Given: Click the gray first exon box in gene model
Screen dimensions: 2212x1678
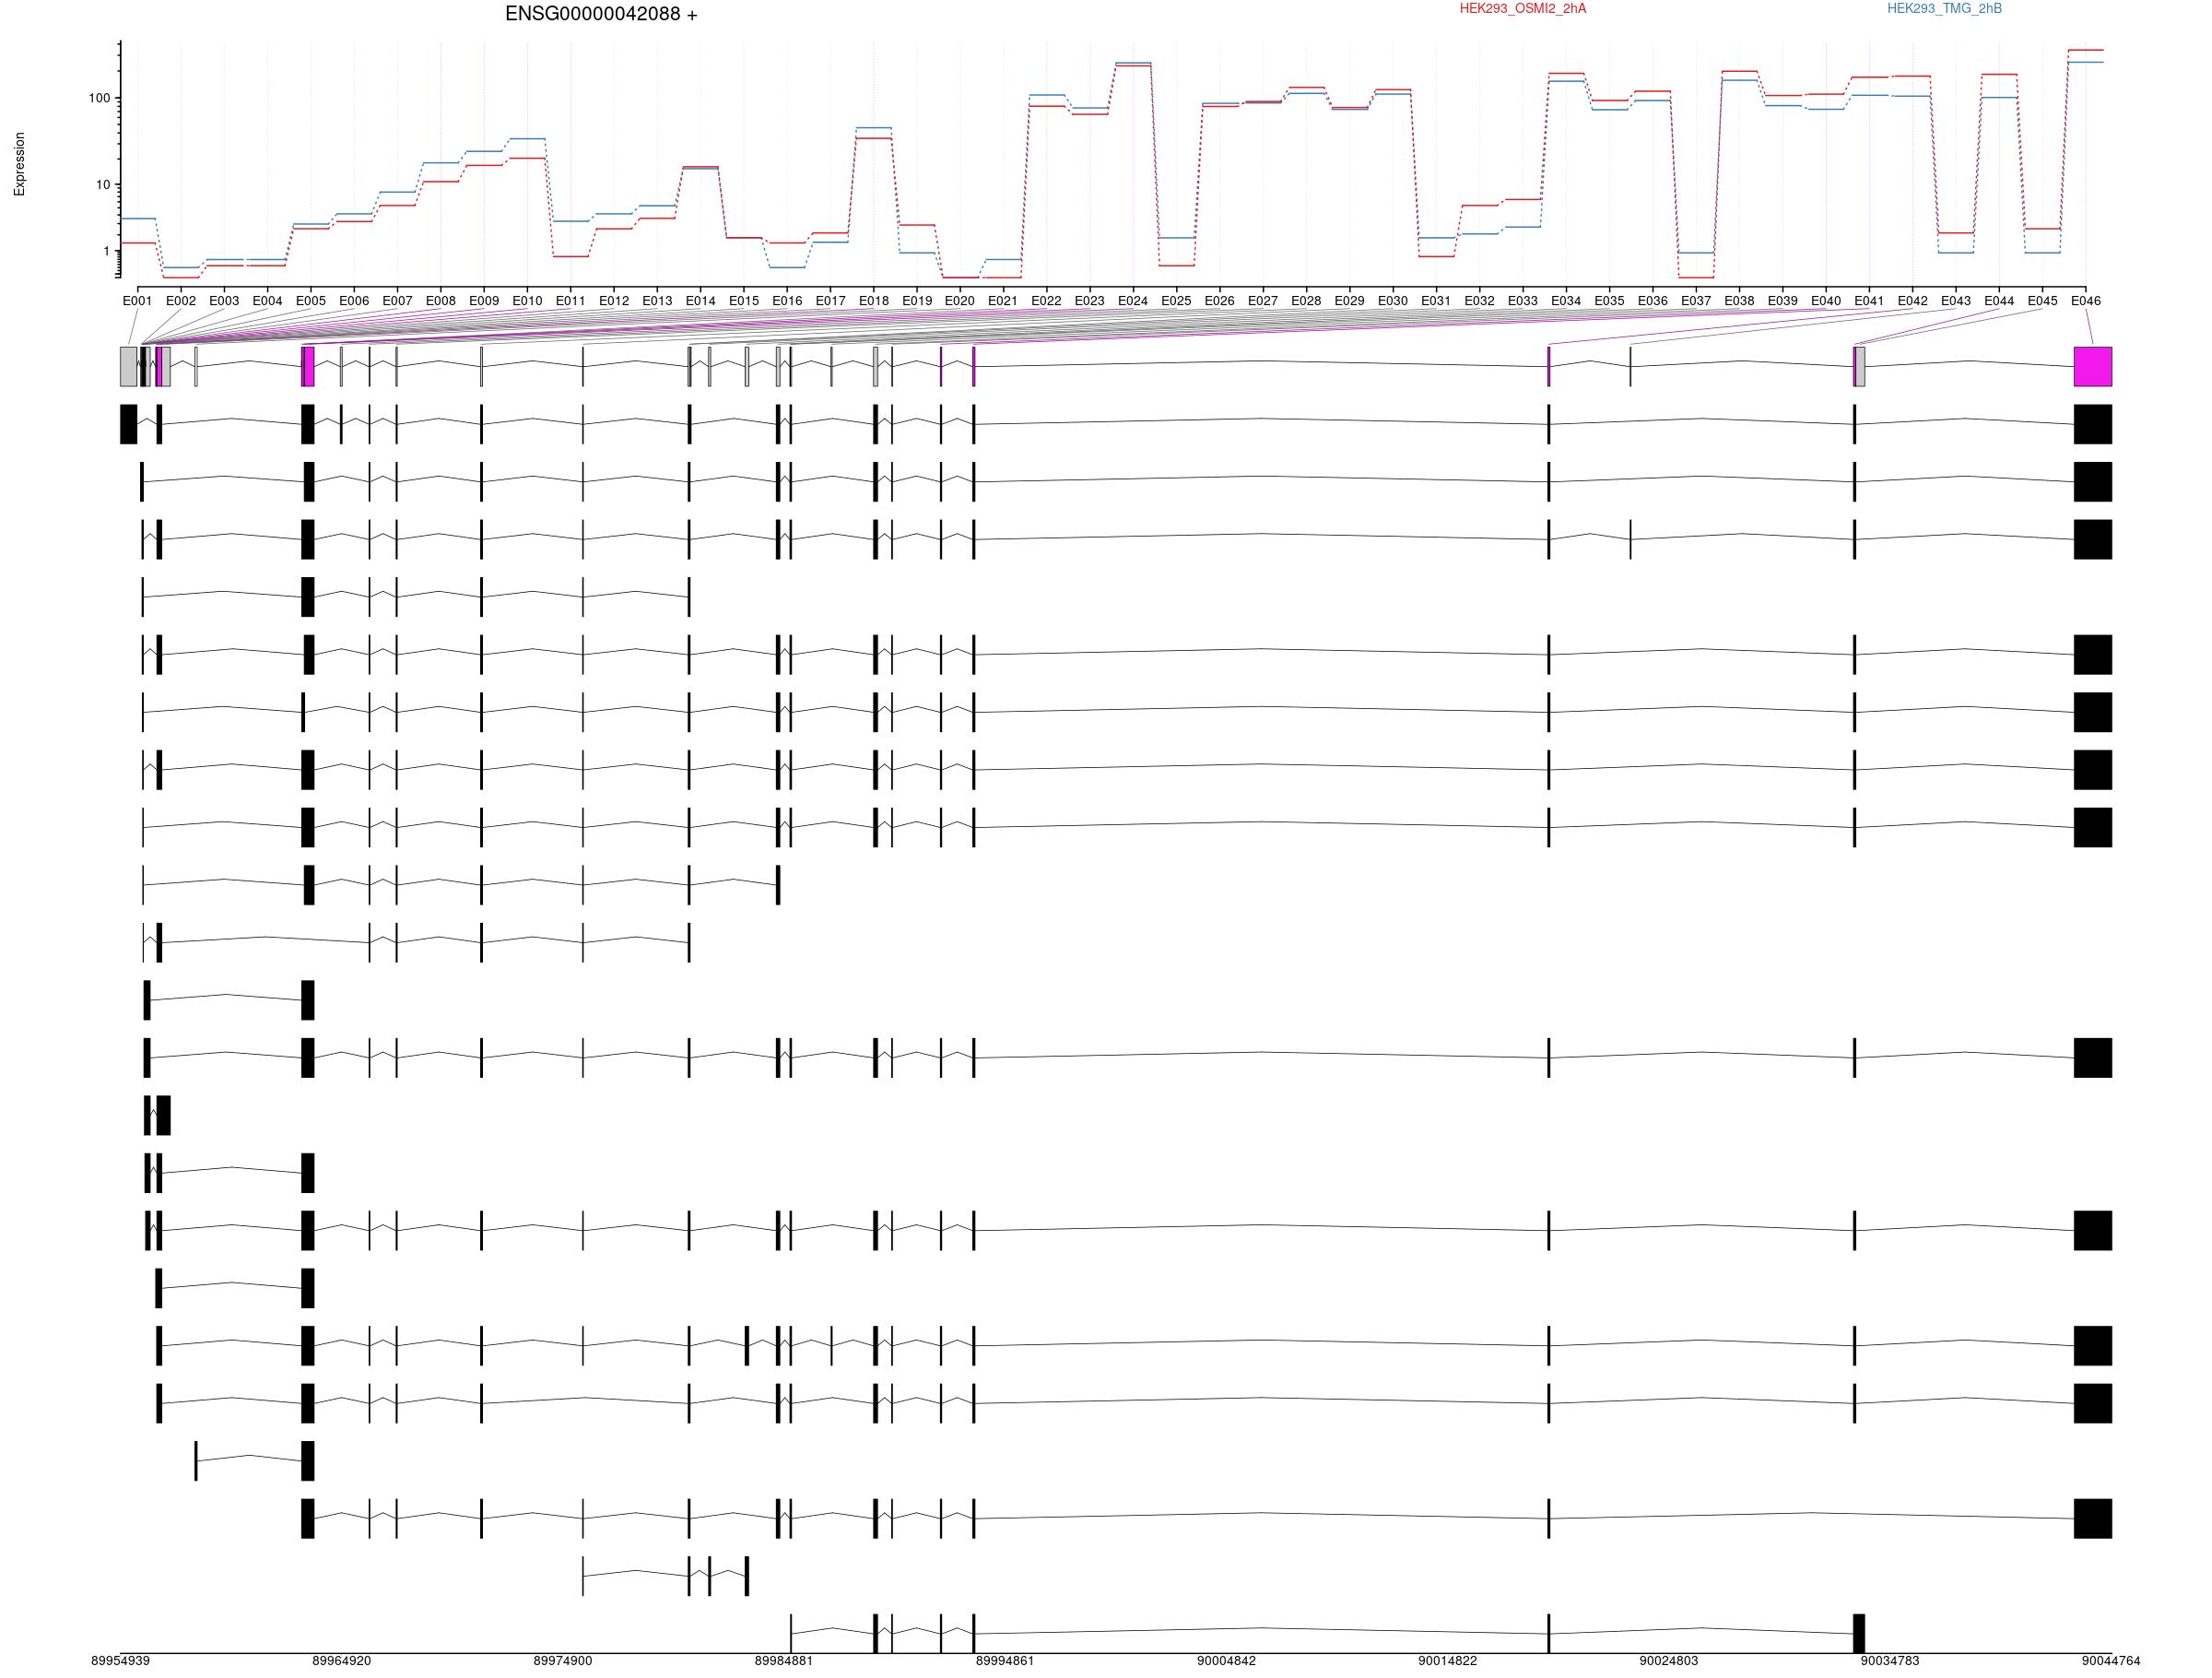Looking at the screenshot, I should (x=128, y=366).
